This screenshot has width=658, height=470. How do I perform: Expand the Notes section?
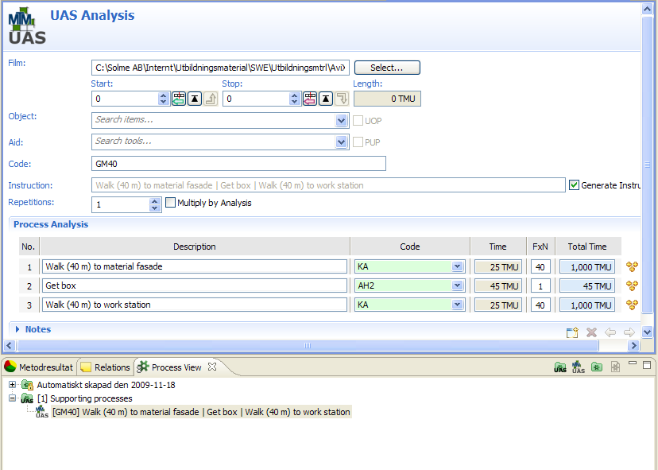coord(17,329)
